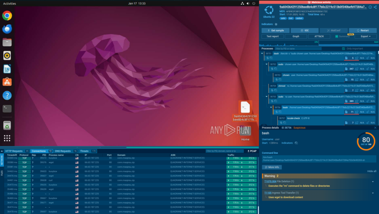379x214 pixels.
Task: Click the More Info button
Action: point(272,167)
